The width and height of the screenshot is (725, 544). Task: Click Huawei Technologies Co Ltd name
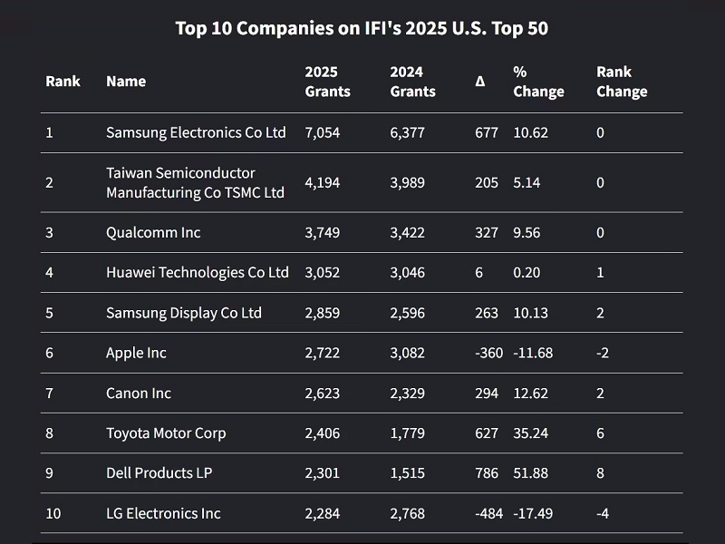tap(198, 272)
